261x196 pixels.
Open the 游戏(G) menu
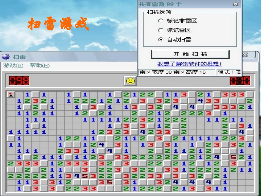coord(13,65)
